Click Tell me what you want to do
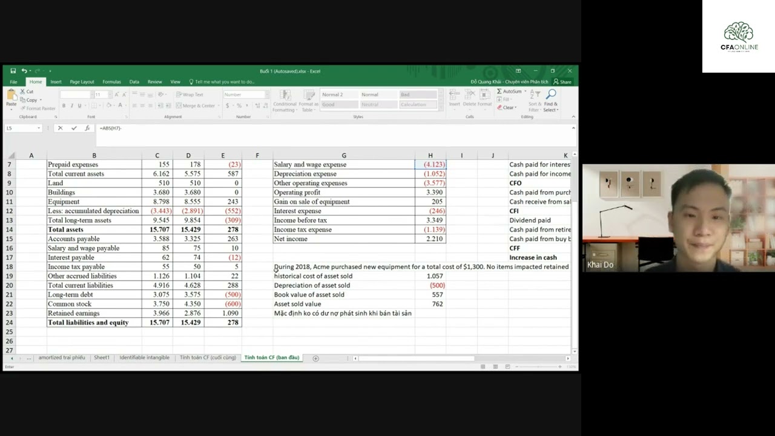Image resolution: width=775 pixels, height=436 pixels. tap(222, 82)
